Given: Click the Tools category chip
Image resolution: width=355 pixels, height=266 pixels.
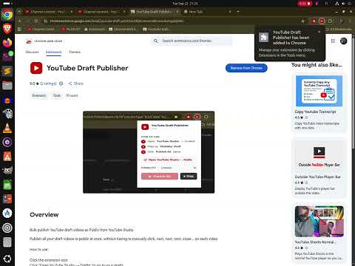Looking at the screenshot, I should coord(57,95).
